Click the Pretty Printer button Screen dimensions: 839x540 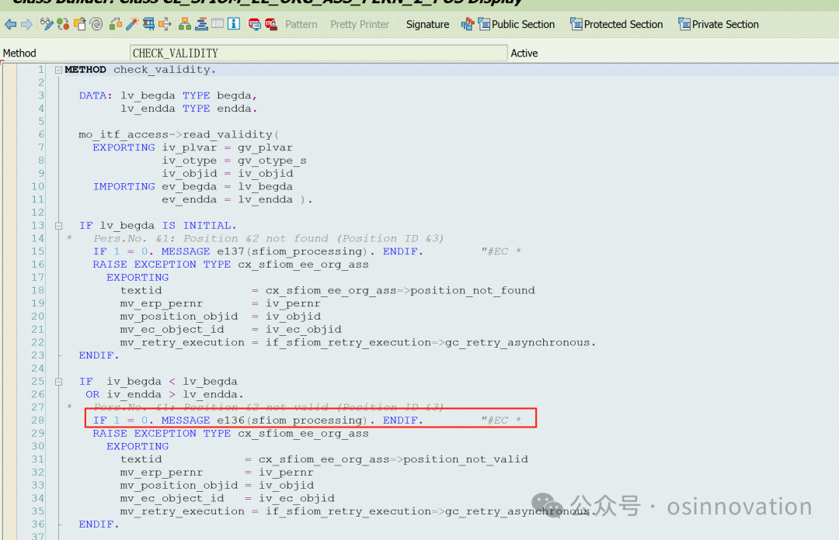pyautogui.click(x=360, y=25)
